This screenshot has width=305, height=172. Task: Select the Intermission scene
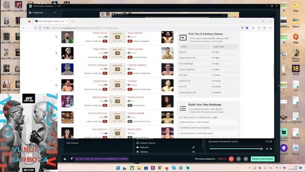point(72,143)
